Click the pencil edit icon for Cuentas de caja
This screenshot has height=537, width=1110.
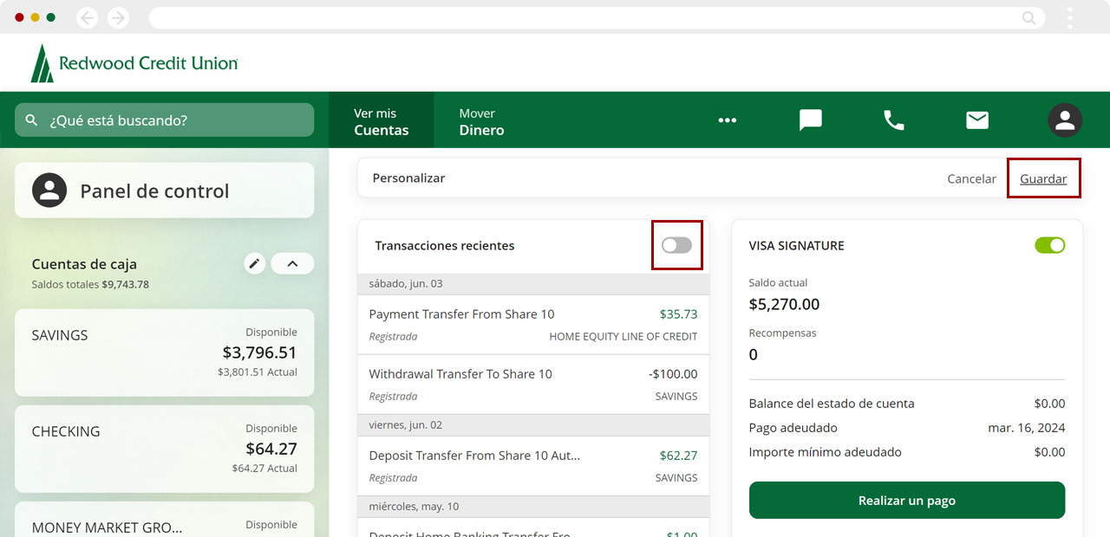click(254, 263)
